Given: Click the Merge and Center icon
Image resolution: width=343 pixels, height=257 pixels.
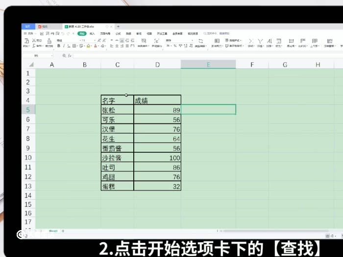Looking at the screenshot, I should click(144, 41).
